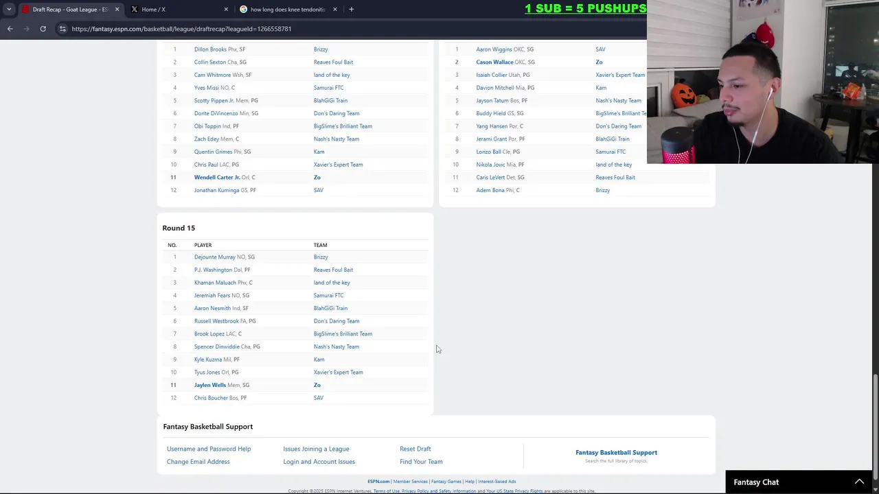Screen dimensions: 879x494
Task: Open player link Lonzo Ball
Action: pos(489,152)
